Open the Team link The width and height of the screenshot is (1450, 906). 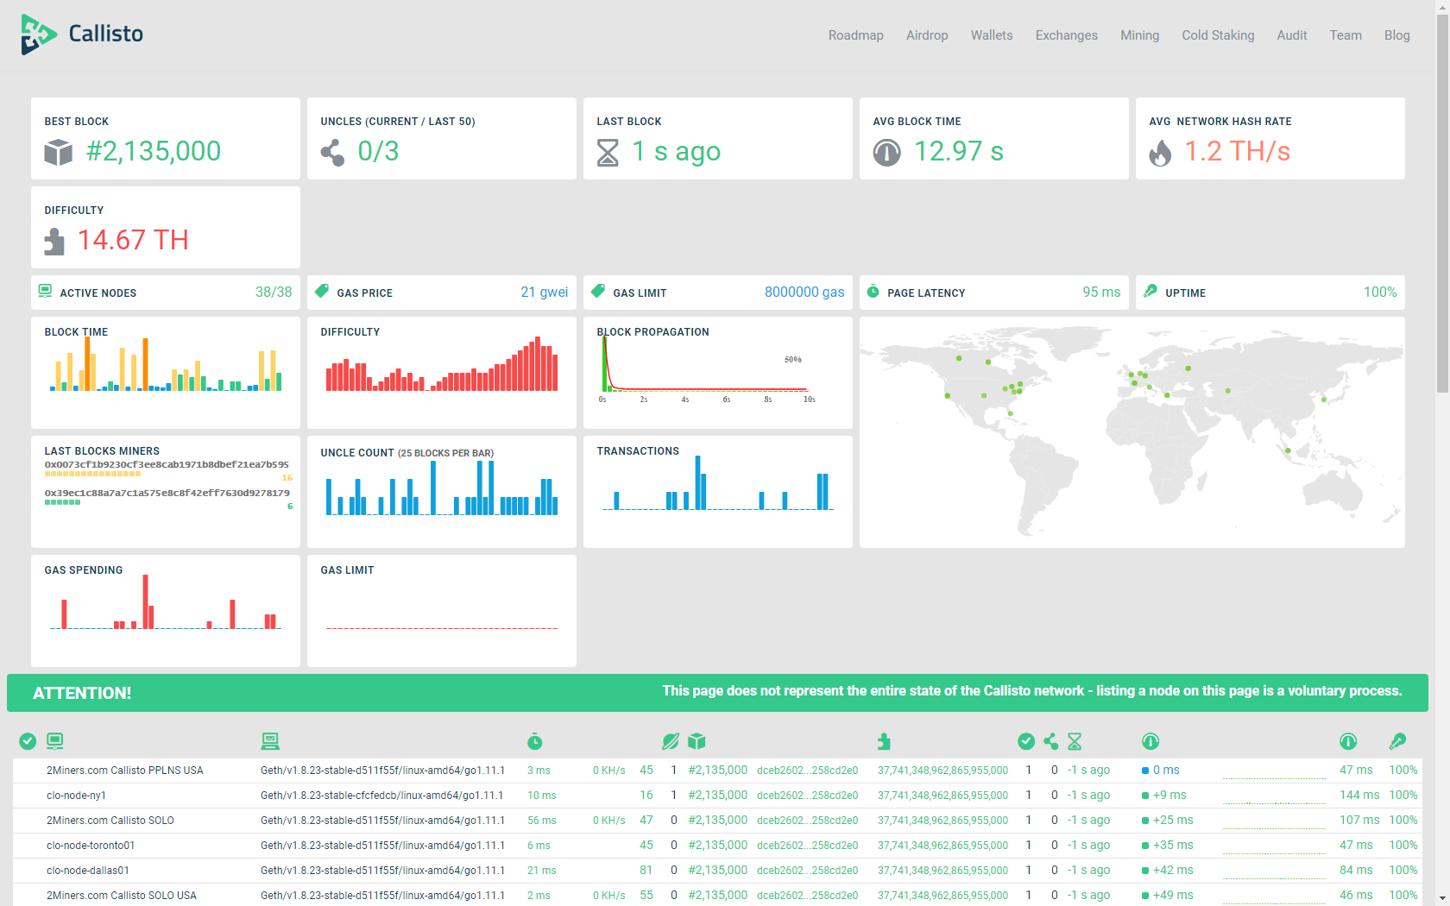[1345, 35]
